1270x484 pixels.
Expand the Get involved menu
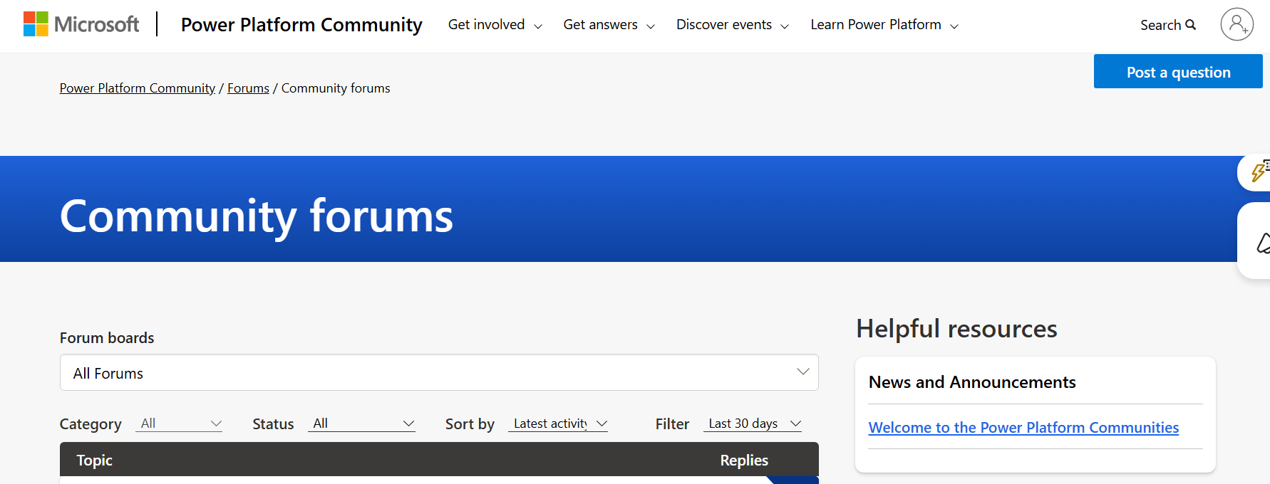coord(495,25)
